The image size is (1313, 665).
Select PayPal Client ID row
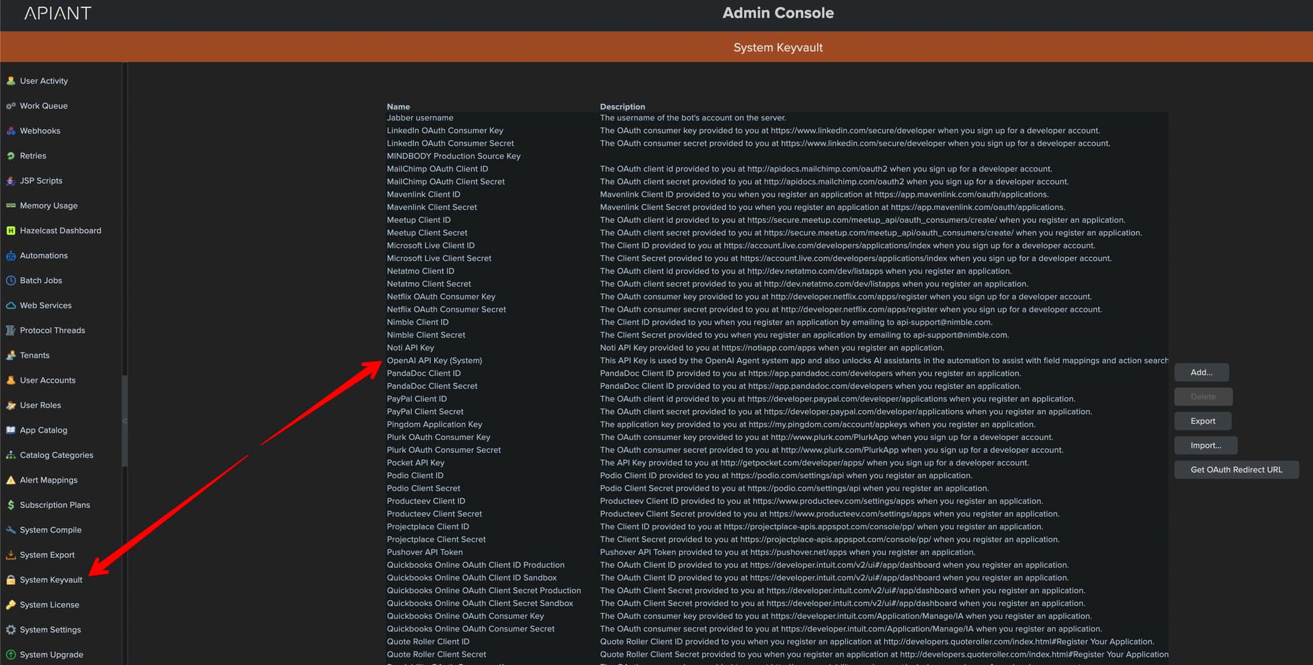coord(778,399)
